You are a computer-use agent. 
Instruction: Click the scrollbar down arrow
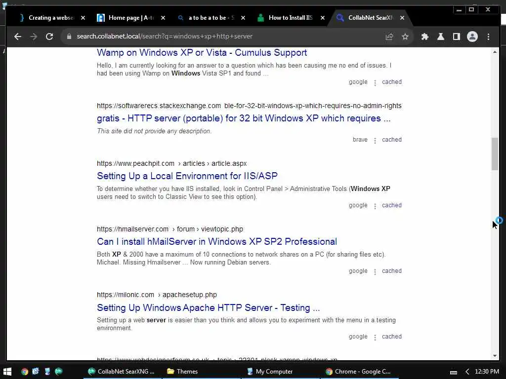(495, 356)
